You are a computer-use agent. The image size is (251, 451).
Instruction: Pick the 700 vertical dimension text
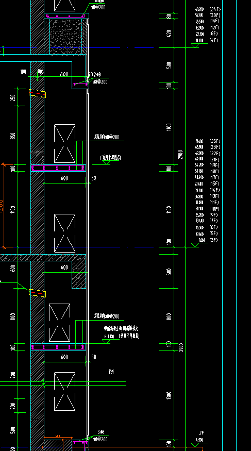13,375
